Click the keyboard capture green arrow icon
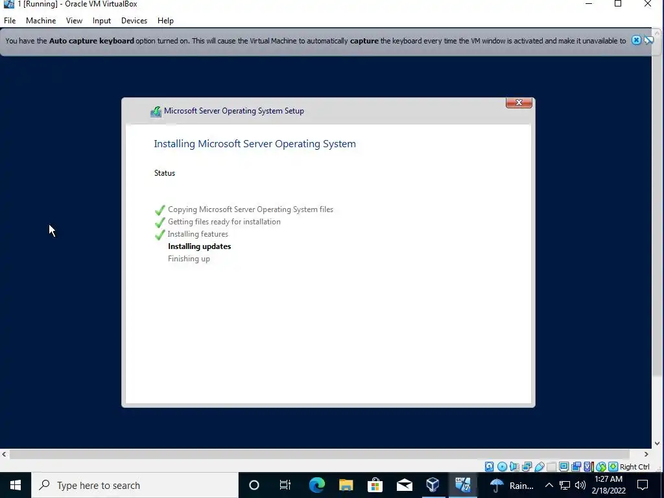Viewport: 664px width, 498px height. click(613, 467)
